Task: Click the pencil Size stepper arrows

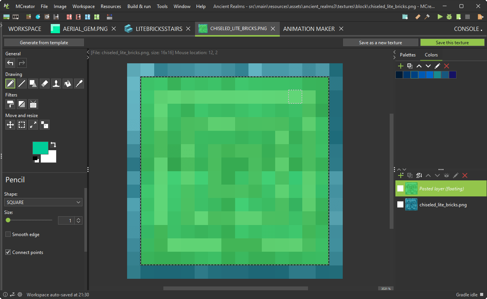Action: (x=79, y=220)
